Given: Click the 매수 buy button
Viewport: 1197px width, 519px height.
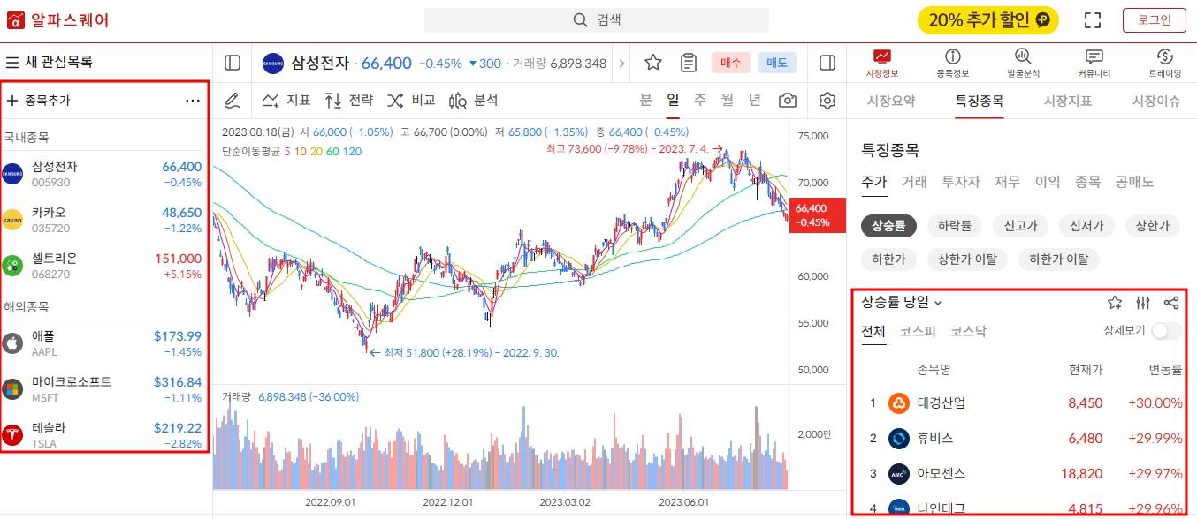Looking at the screenshot, I should click(731, 63).
